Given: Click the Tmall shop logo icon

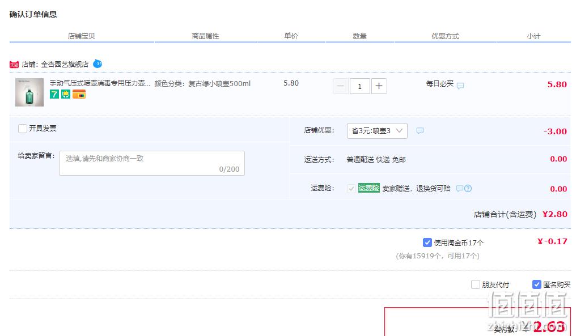Looking at the screenshot, I should coord(14,65).
